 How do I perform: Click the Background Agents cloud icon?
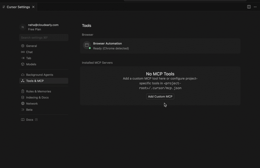[x=23, y=75]
